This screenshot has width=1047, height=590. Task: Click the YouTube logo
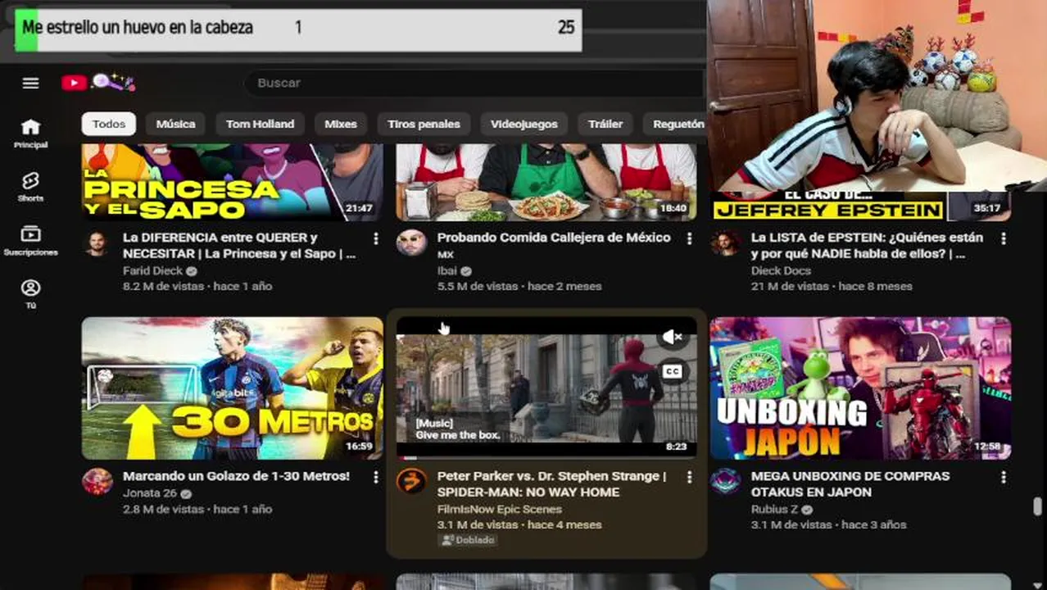click(74, 83)
